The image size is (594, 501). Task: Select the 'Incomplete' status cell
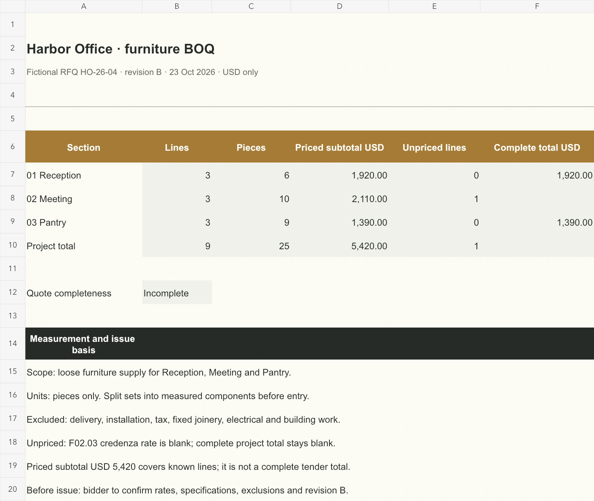177,292
